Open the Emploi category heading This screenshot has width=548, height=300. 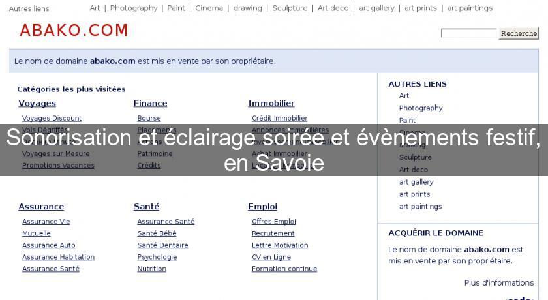pos(262,207)
